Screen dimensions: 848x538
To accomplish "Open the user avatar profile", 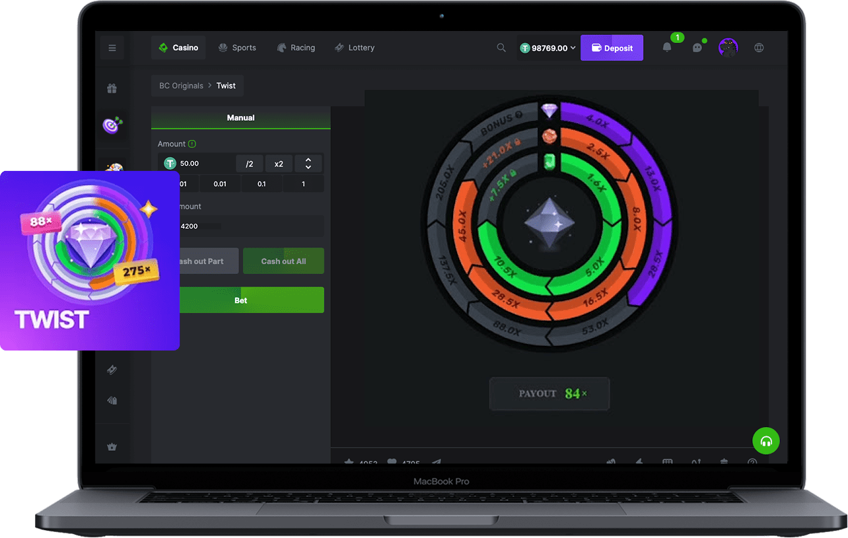I will coord(728,48).
